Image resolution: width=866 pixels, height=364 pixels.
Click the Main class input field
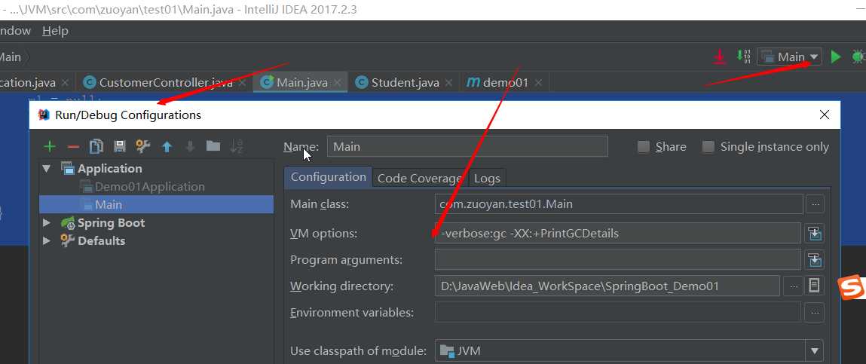[619, 203]
